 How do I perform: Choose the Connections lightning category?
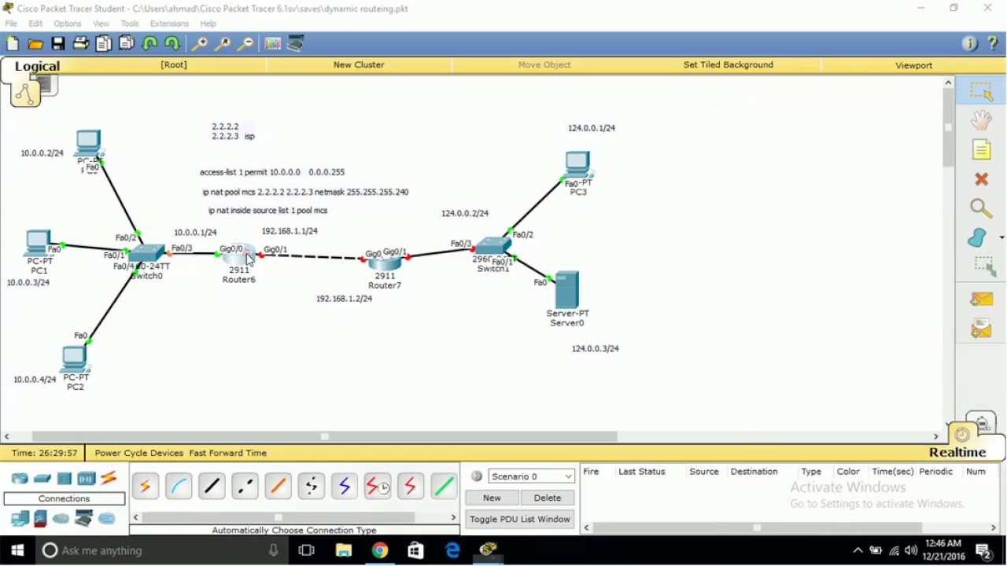point(109,478)
